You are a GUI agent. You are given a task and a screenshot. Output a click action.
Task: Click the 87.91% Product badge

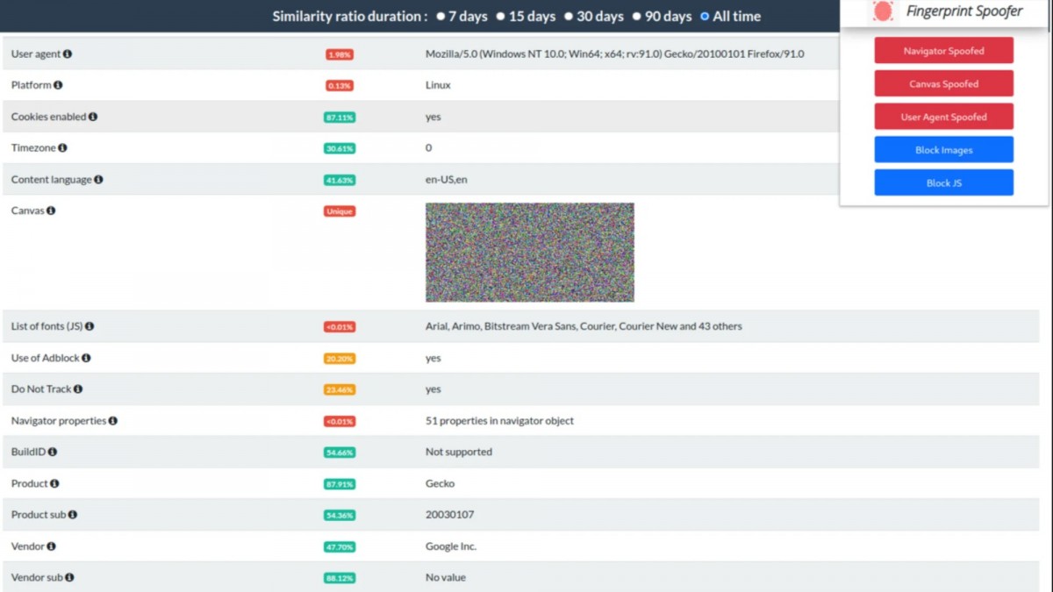tap(340, 484)
